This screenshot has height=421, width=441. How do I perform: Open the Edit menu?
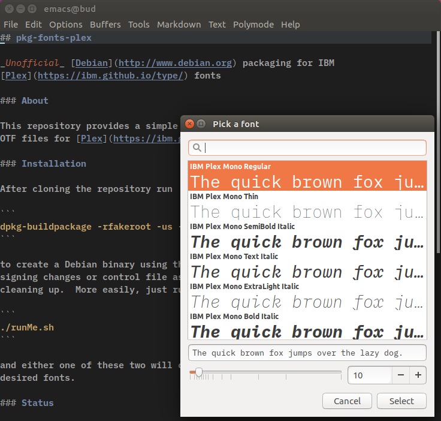point(34,25)
